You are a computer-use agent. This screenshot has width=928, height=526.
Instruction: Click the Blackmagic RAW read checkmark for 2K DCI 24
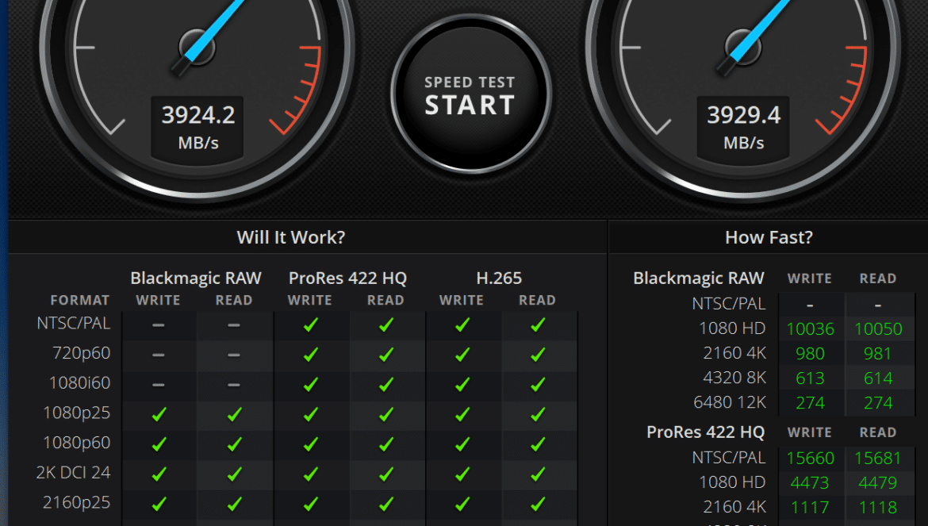pos(234,474)
